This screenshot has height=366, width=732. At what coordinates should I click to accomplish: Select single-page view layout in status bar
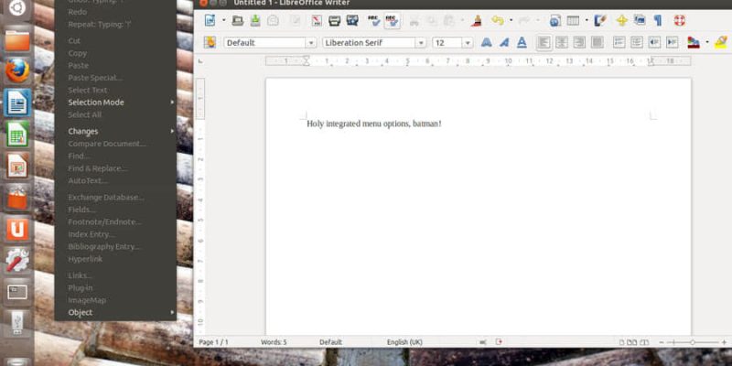point(622,342)
